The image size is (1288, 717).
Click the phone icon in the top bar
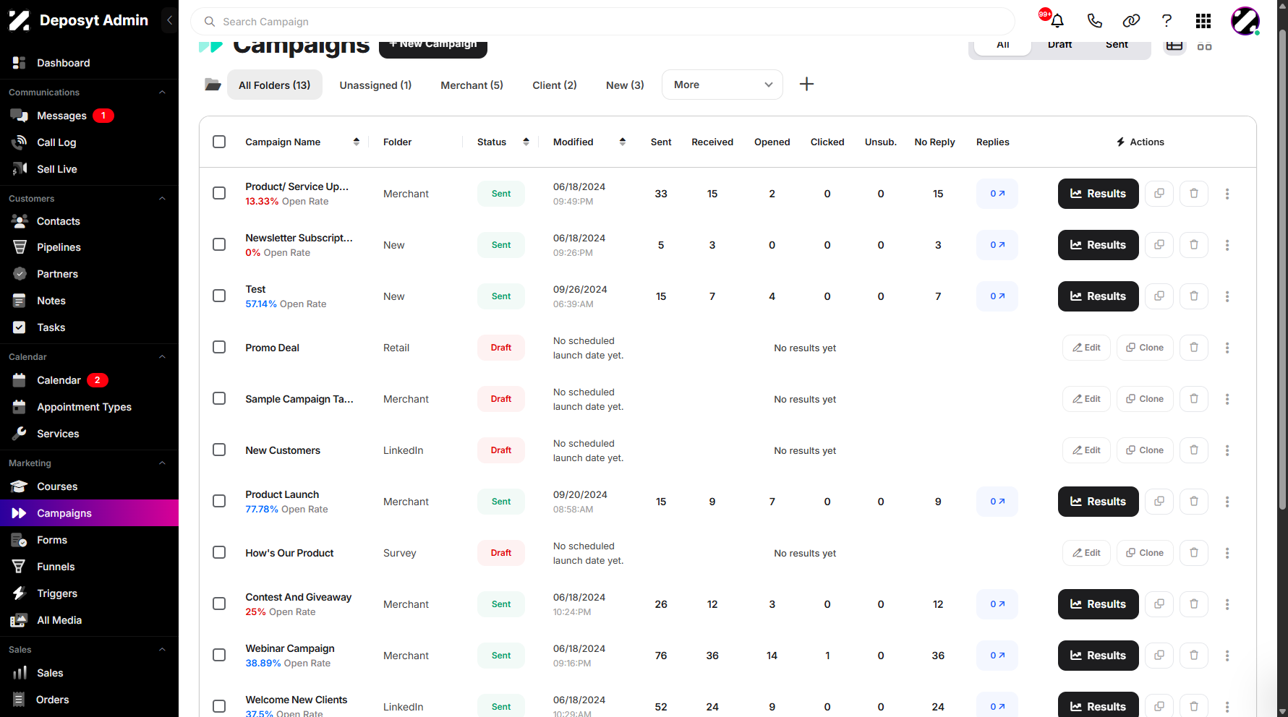pyautogui.click(x=1094, y=21)
